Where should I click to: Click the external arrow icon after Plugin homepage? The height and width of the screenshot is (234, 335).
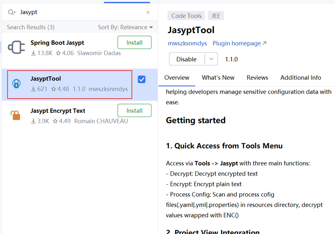pos(265,43)
